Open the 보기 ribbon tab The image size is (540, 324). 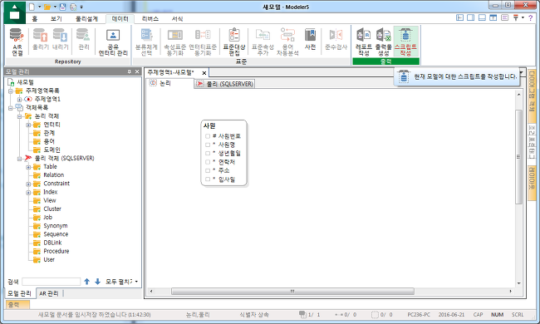56,18
